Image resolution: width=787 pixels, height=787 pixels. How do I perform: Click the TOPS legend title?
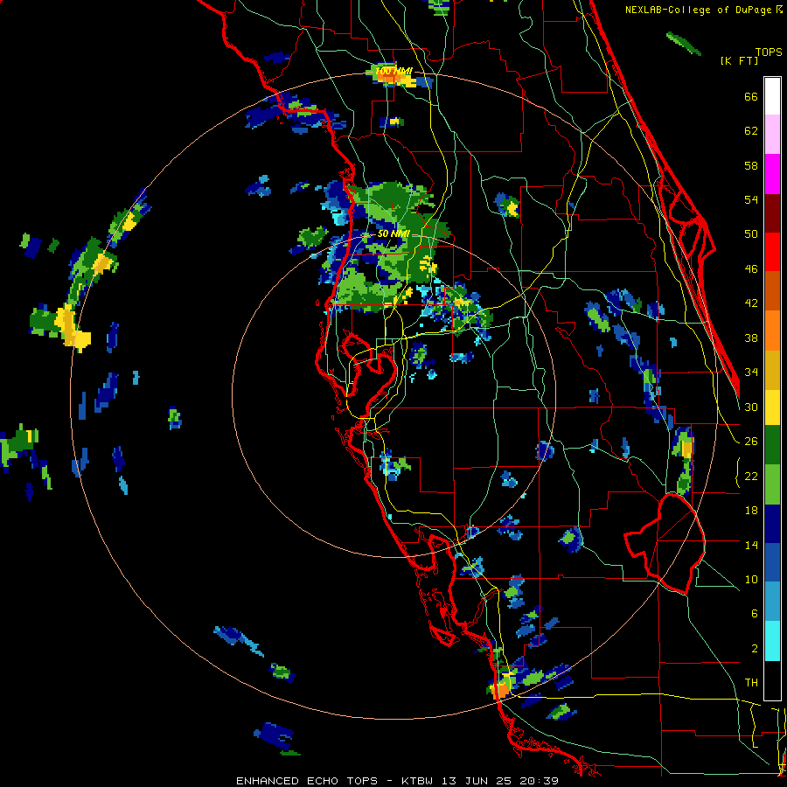[x=769, y=52]
